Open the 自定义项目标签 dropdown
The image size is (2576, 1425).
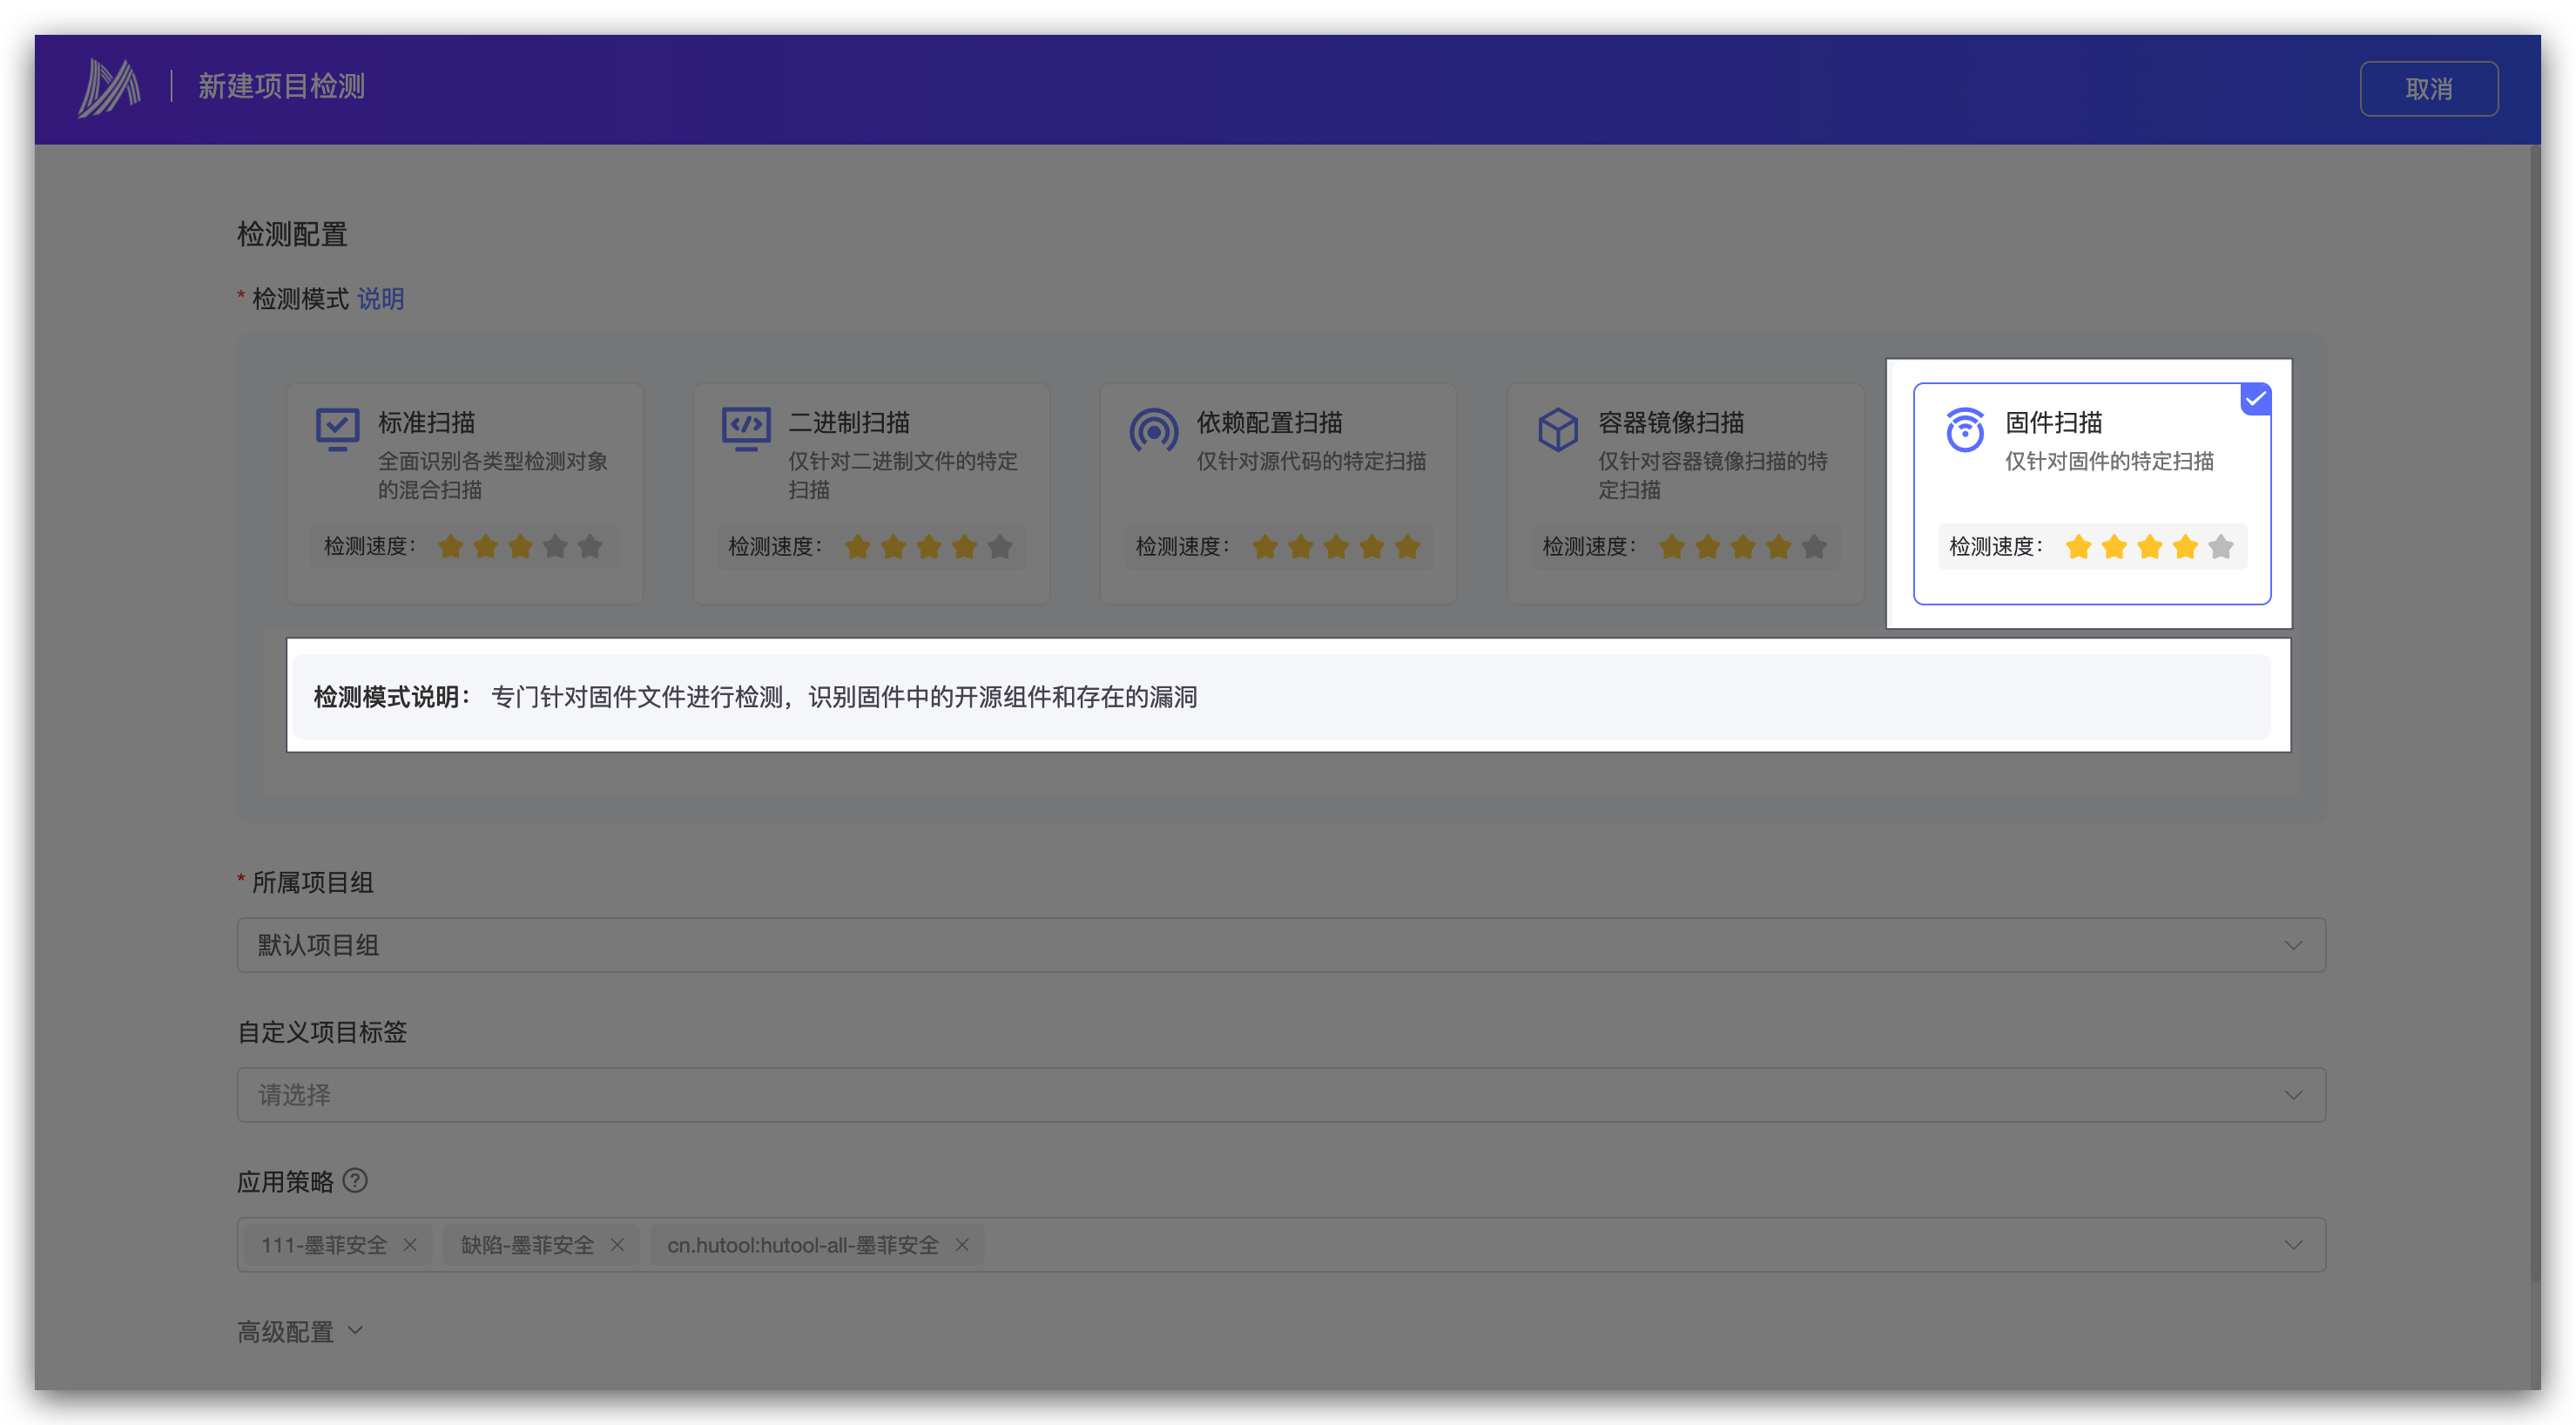point(1280,1095)
